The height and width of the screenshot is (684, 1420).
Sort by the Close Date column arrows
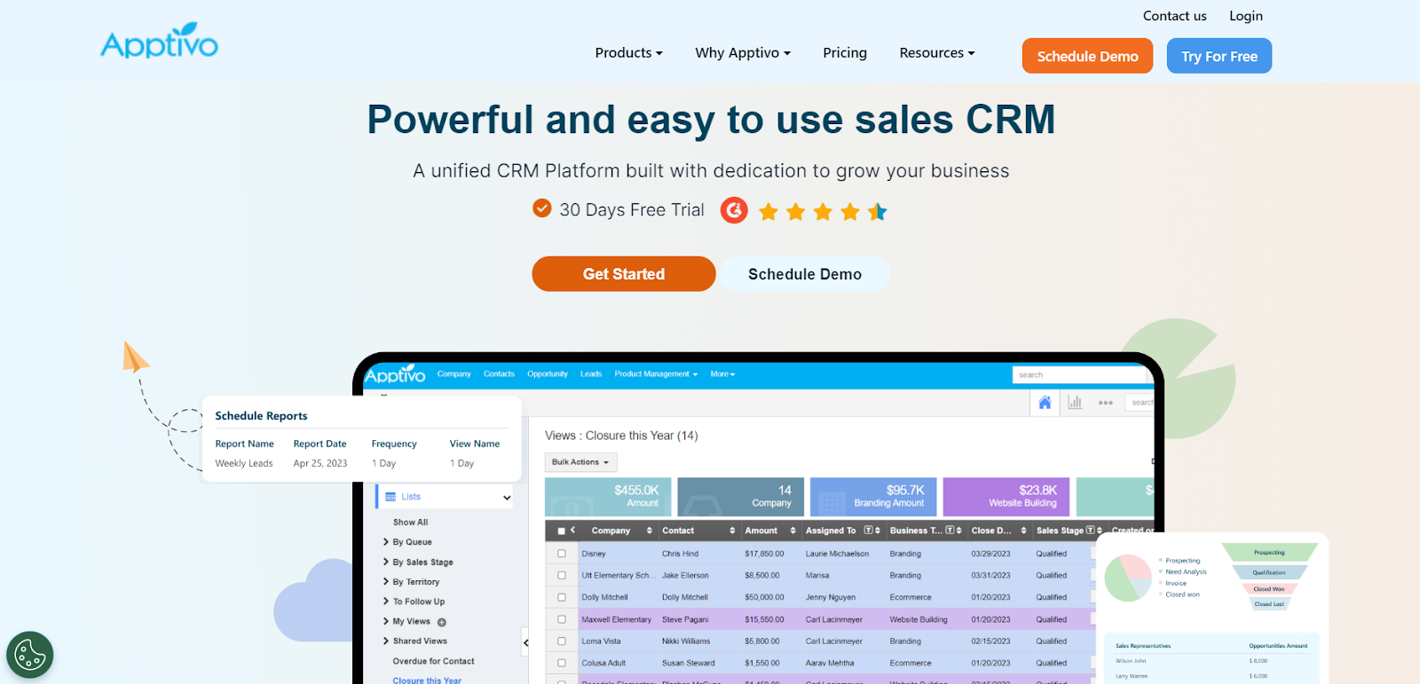pyautogui.click(x=1023, y=531)
